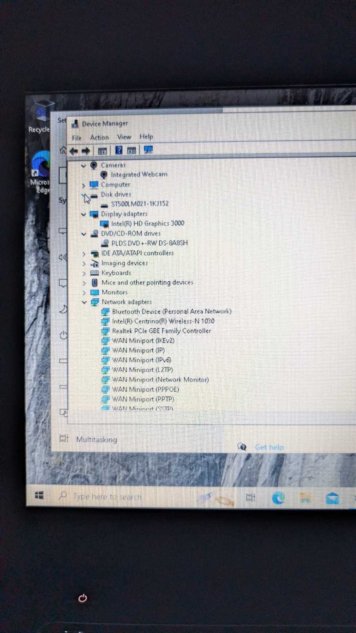Select WAN Miniport (PPTP) entry
Screen dimensions: 356x633
[x=143, y=399]
